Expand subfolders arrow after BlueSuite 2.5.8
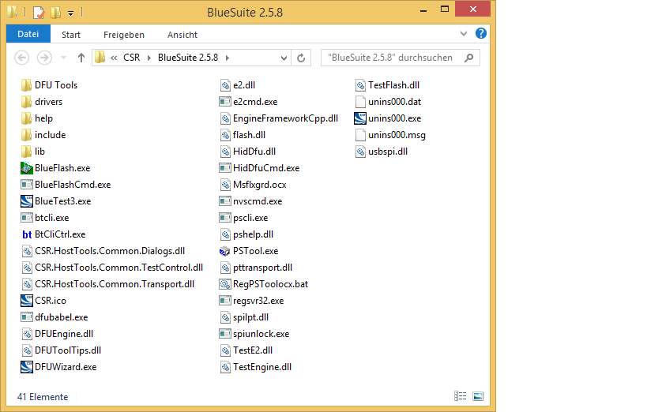647x412 pixels. click(x=228, y=58)
